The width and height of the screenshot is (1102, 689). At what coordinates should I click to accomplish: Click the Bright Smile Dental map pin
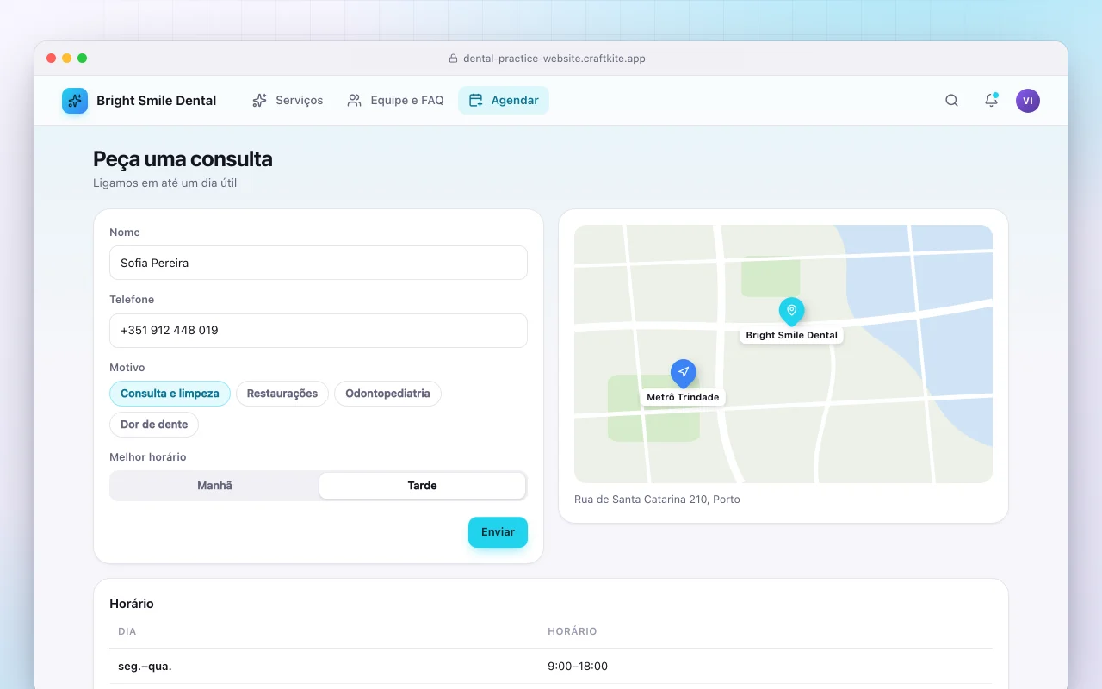click(791, 312)
